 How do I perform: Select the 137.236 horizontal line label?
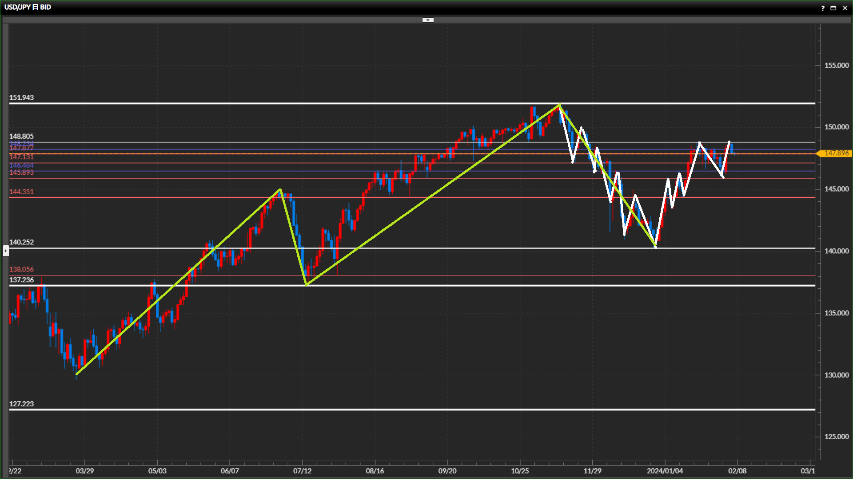click(21, 280)
